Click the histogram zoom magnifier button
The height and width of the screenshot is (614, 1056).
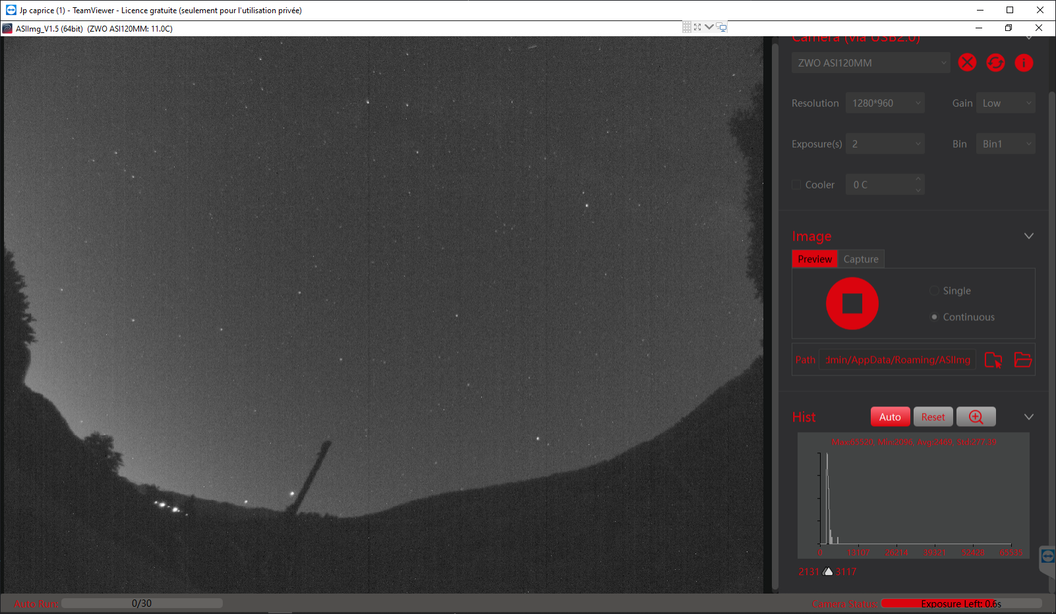tap(976, 417)
